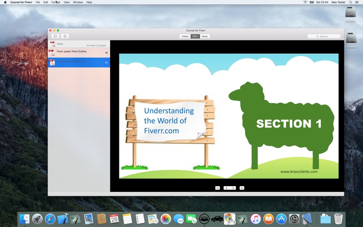The height and width of the screenshot is (227, 363).
Task: Click the Search field
Action: [x=324, y=36]
